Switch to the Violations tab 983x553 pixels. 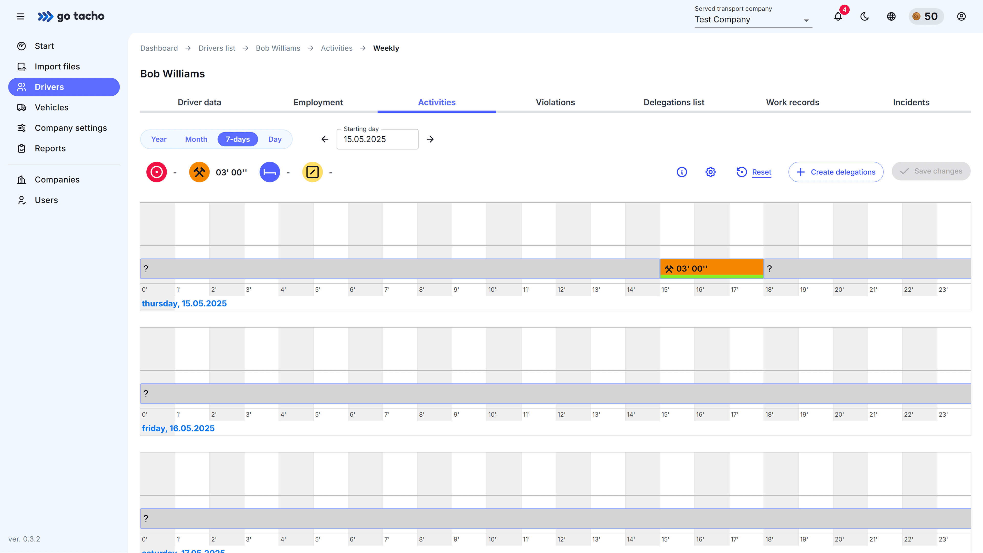pos(555,102)
